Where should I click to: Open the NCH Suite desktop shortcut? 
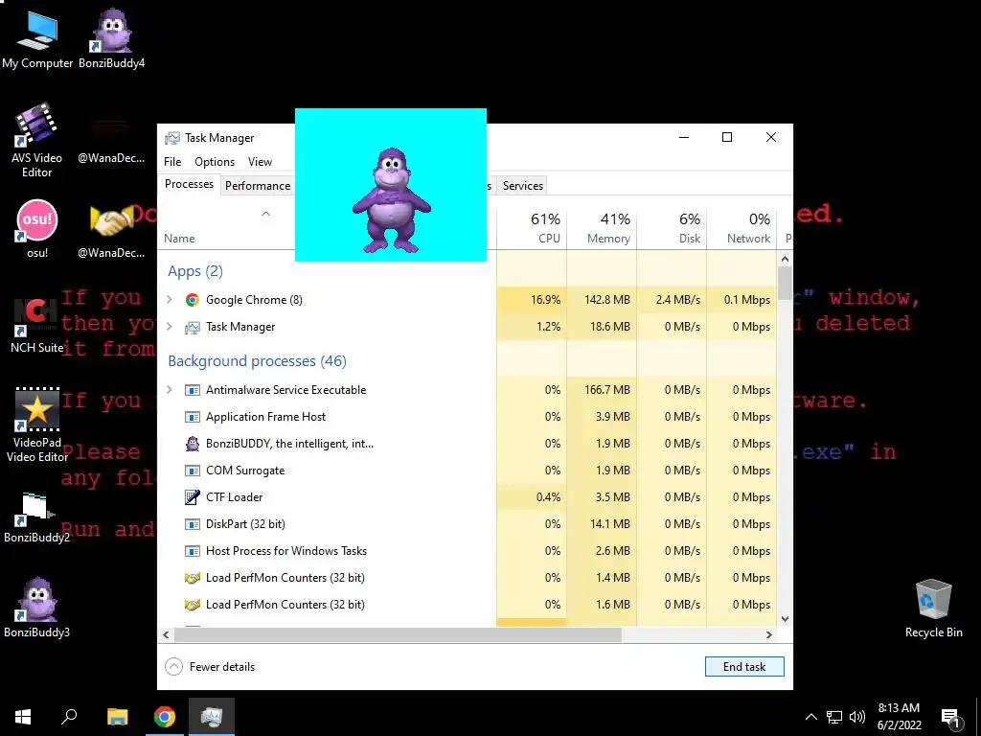(37, 325)
